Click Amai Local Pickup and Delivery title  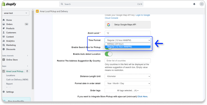(54, 11)
